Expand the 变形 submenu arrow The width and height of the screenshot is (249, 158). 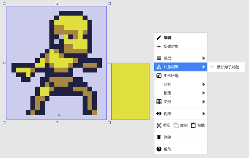[204, 101]
